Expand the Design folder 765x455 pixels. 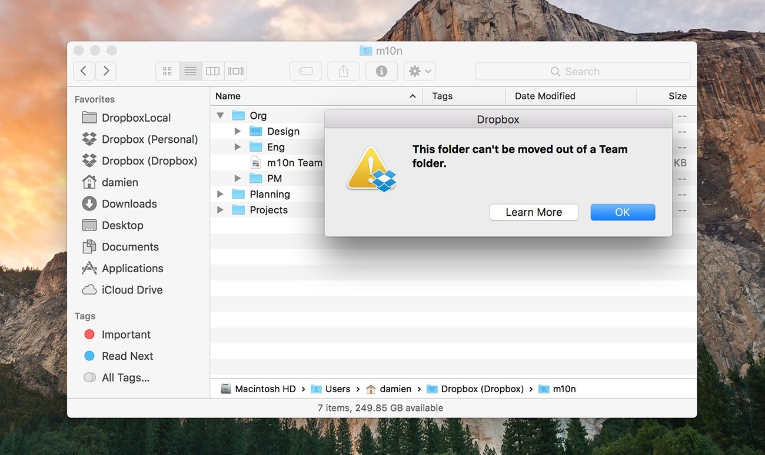[x=238, y=131]
